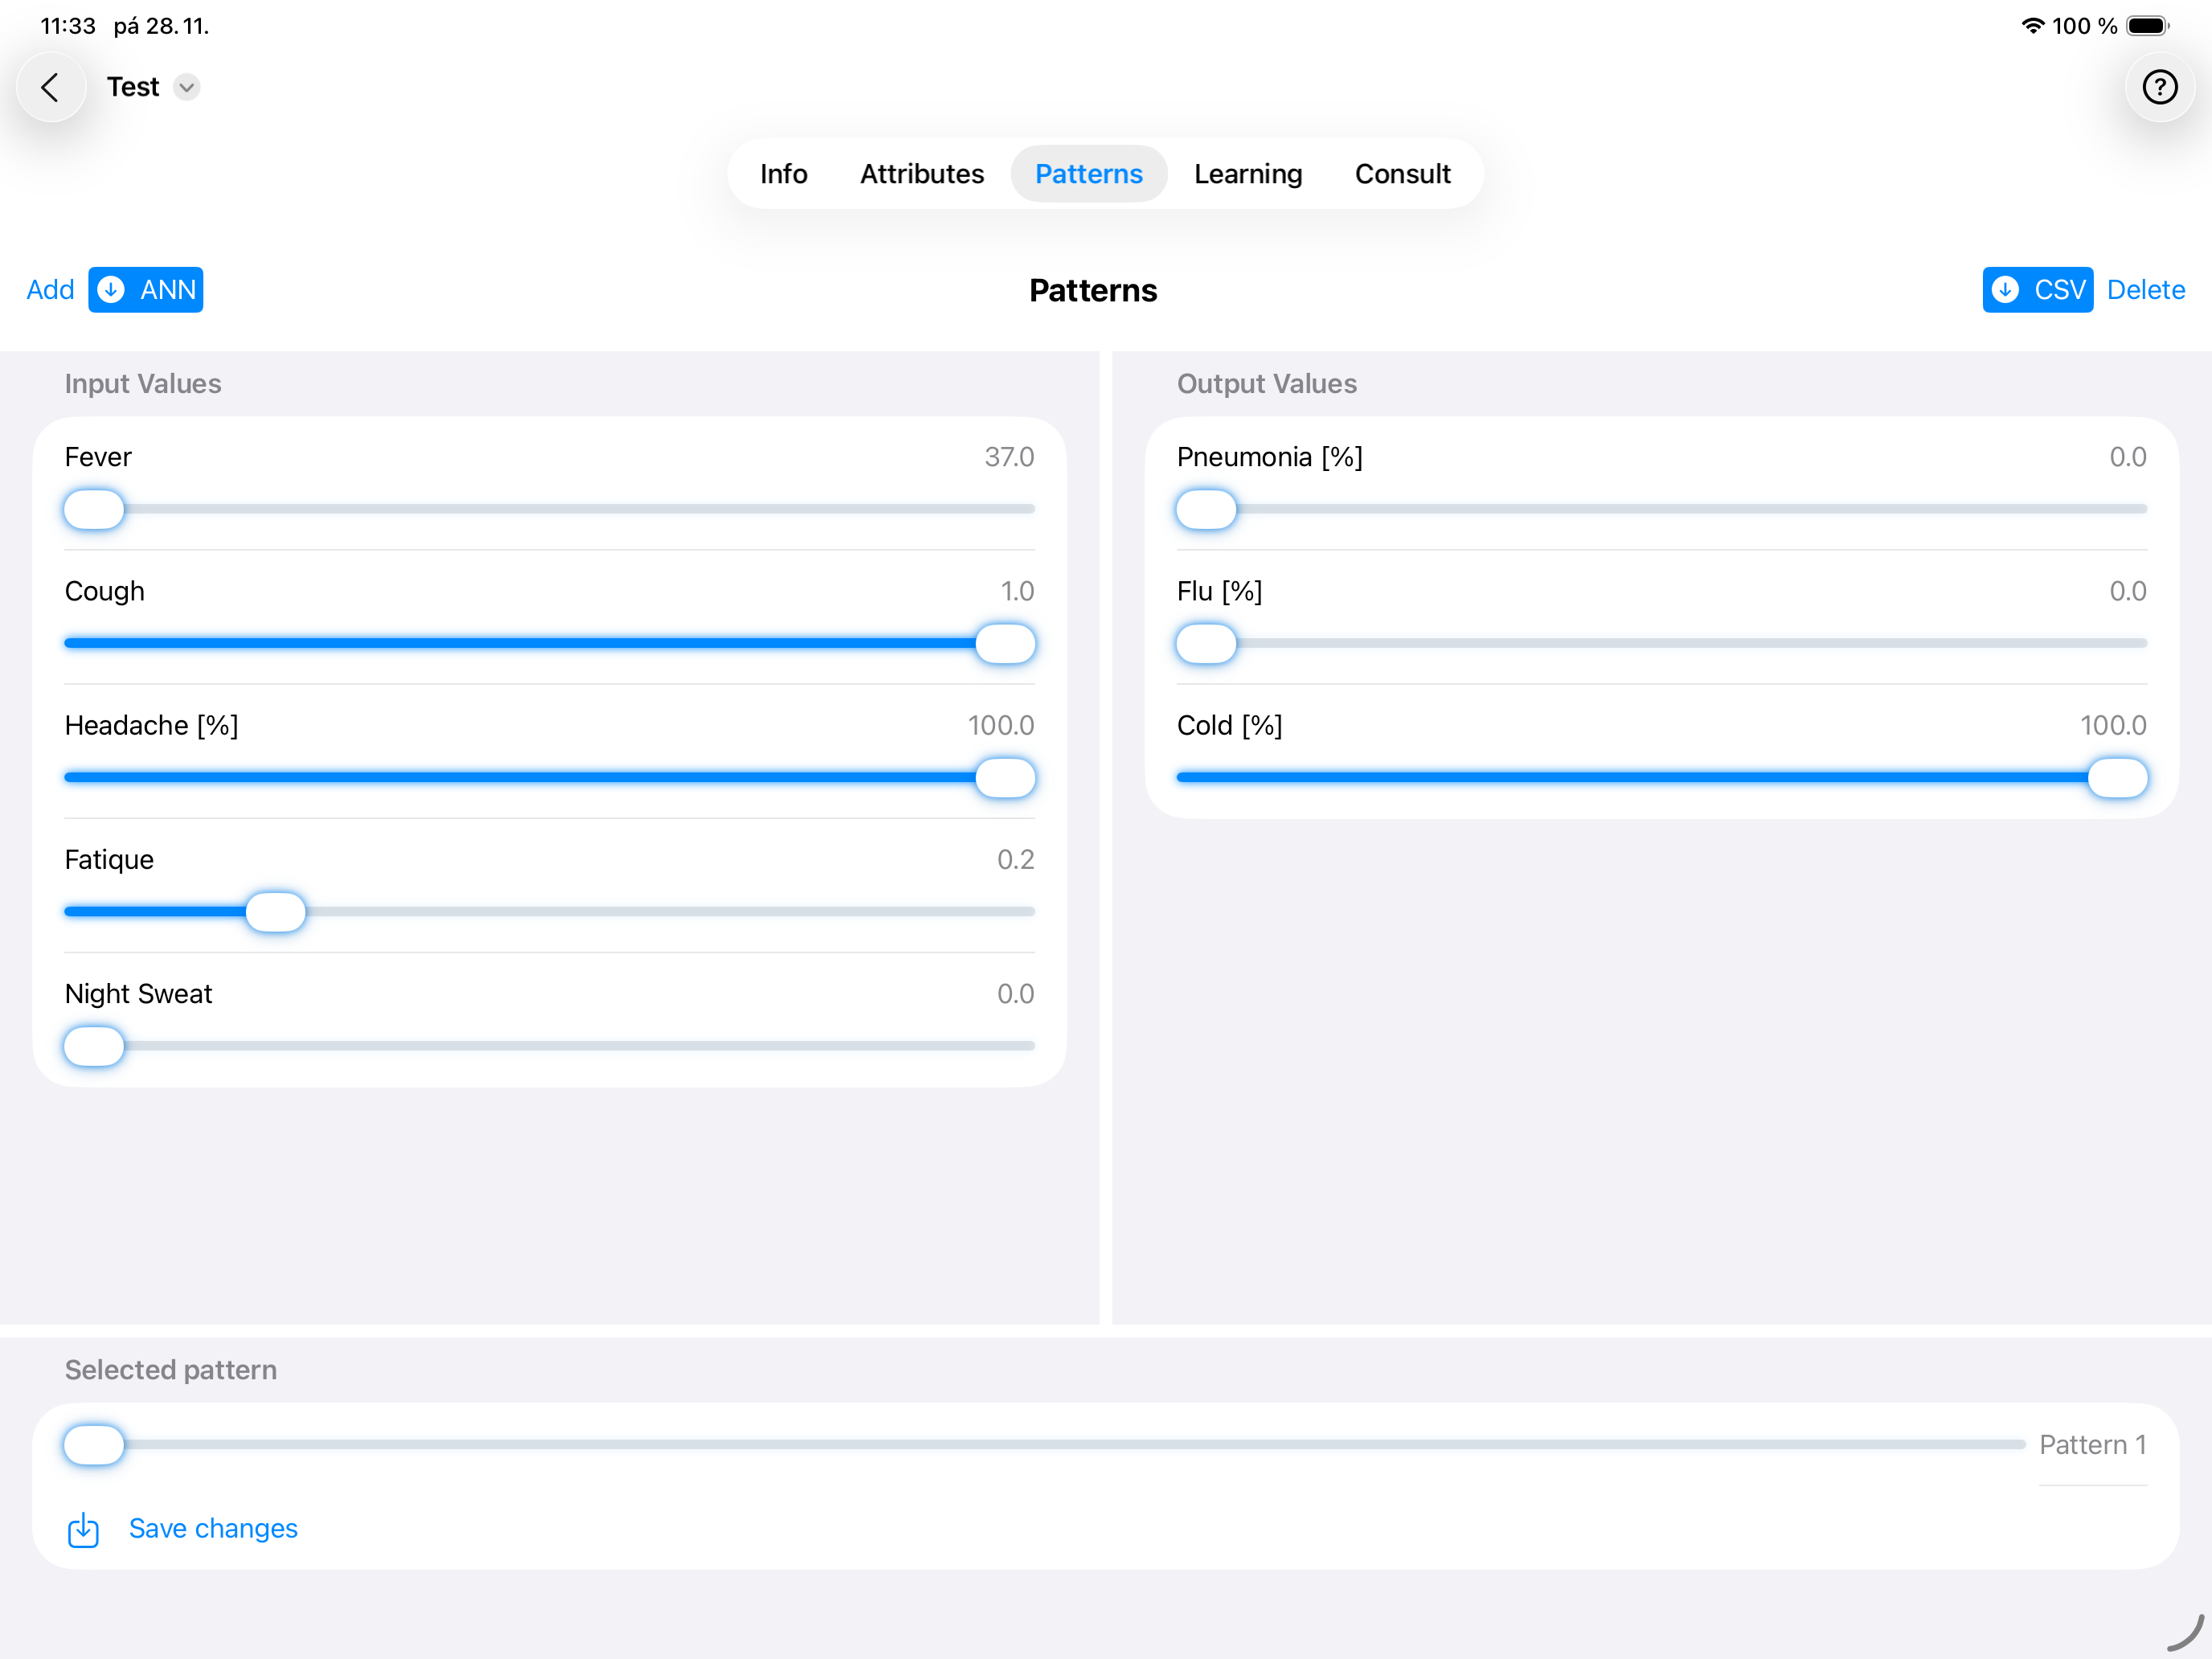The image size is (2212, 1659).
Task: Click the Fever slider thumb
Action: (x=94, y=509)
